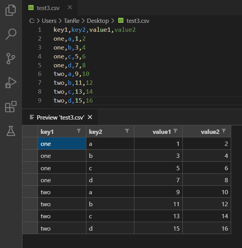Click the row selector beside 'one a' row
The height and width of the screenshot is (248, 242).
30,144
